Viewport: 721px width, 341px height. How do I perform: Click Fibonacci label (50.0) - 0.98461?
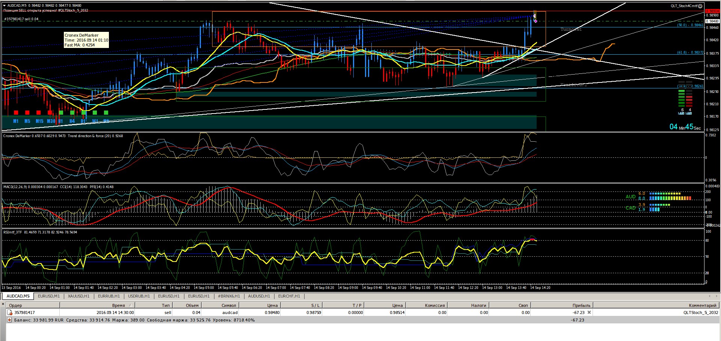[x=690, y=25]
